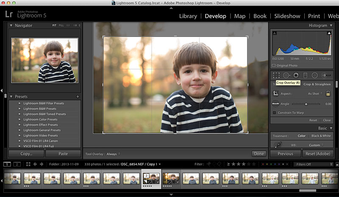The image size is (339, 197).
Task: Select the Adjustment Brush tool
Action: click(326, 75)
